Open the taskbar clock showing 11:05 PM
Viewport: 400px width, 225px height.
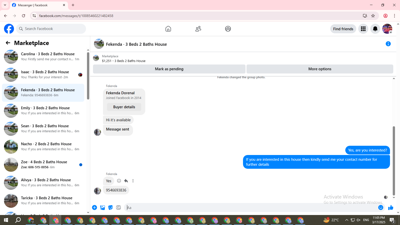click(379, 220)
